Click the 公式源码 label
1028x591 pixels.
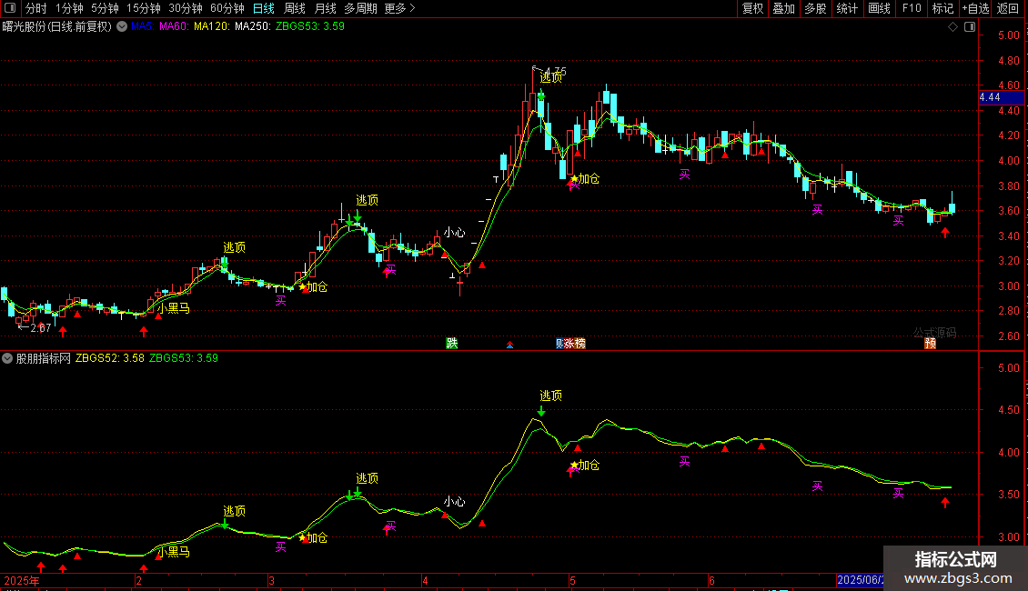(935, 333)
